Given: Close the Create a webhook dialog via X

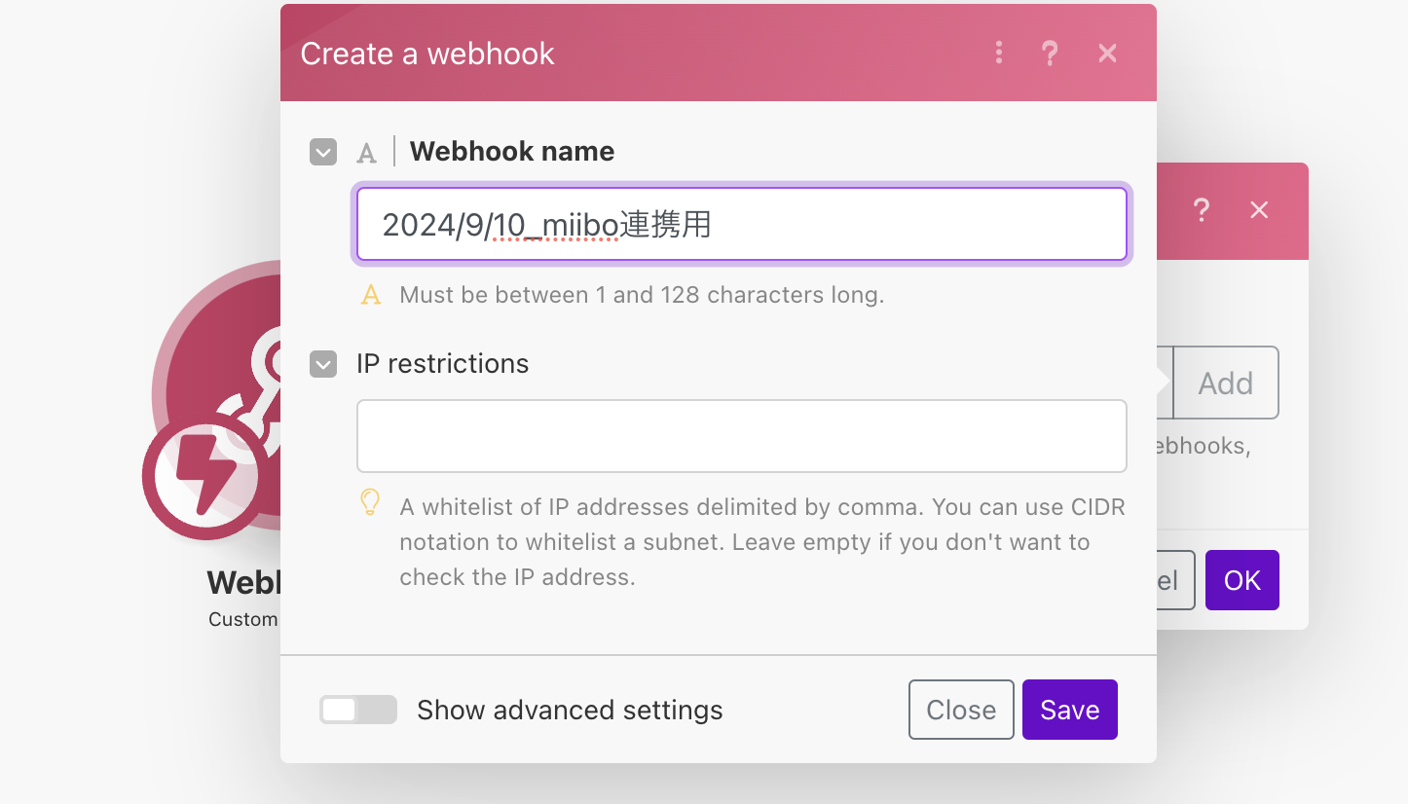Looking at the screenshot, I should 1107,53.
